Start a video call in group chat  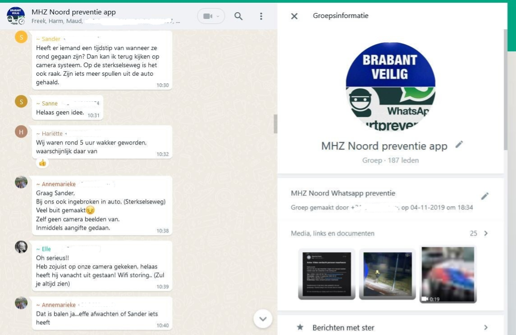click(208, 16)
